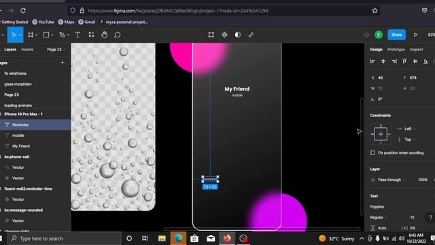Image resolution: width=435 pixels, height=245 pixels.
Task: Add a new page with plus icon
Action: pos(63,63)
